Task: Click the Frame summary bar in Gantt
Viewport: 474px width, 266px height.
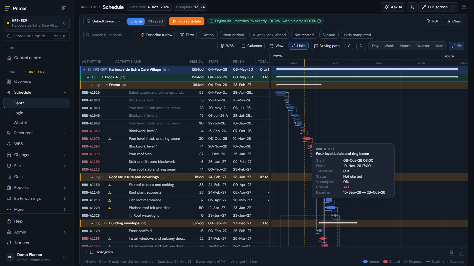Action: (299, 85)
